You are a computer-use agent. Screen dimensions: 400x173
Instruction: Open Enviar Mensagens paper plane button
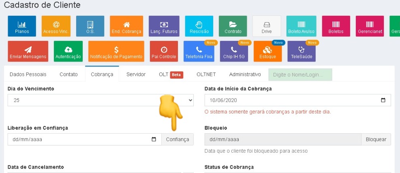(28, 51)
